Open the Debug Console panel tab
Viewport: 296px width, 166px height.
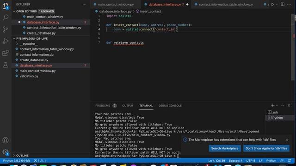170,106
